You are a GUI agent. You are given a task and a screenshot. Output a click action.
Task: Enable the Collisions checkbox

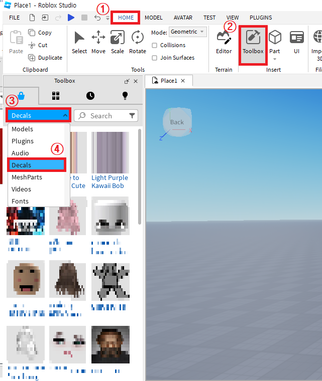[x=154, y=46]
